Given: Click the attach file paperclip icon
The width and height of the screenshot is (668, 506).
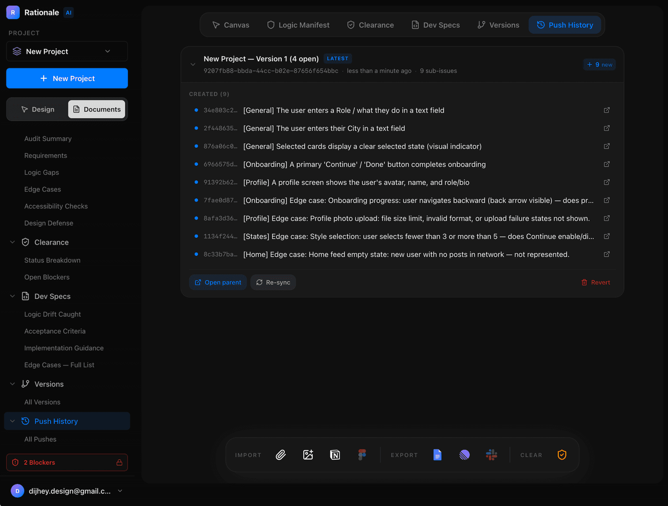Looking at the screenshot, I should pos(281,455).
